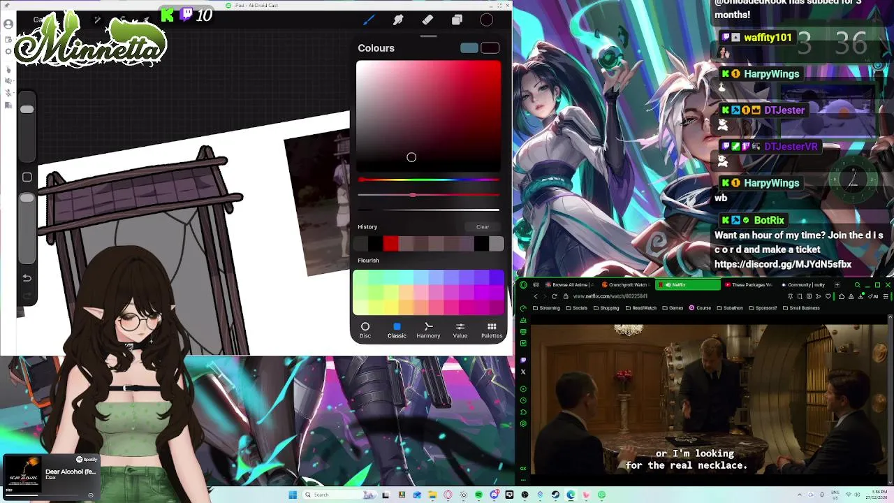Screen dimensions: 894x503
Task: Click the undo arrow in sidebar
Action: click(27, 277)
